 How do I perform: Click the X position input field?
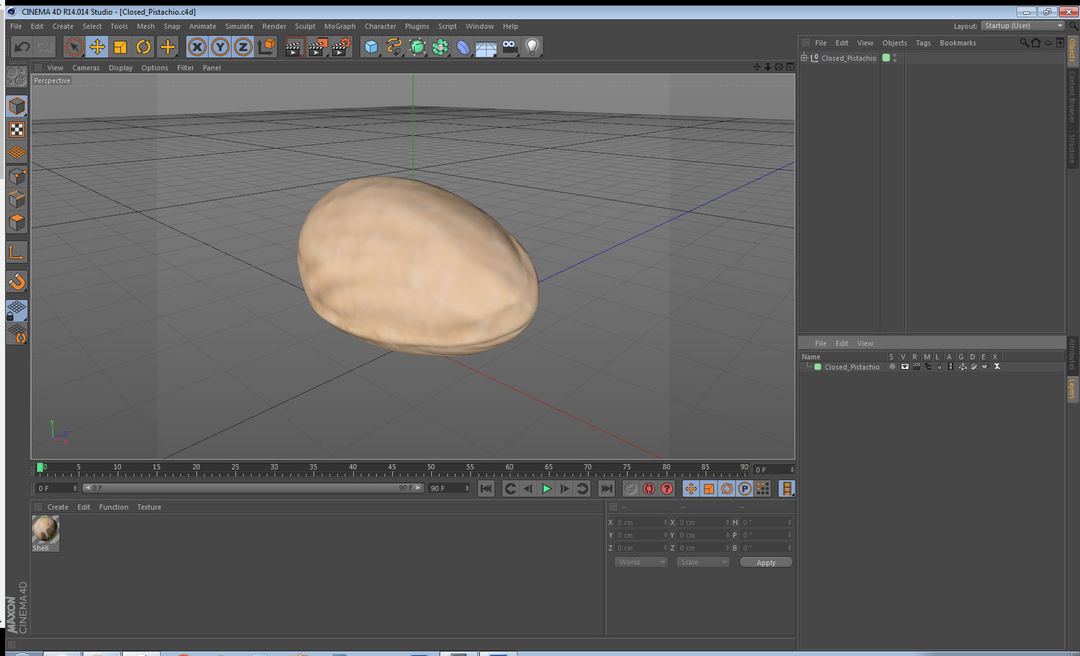point(642,522)
